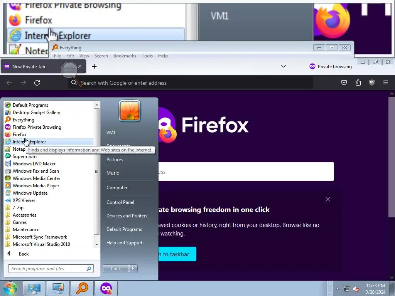This screenshot has height=296, width=395.
Task: Click the user account picture
Action: 130,111
